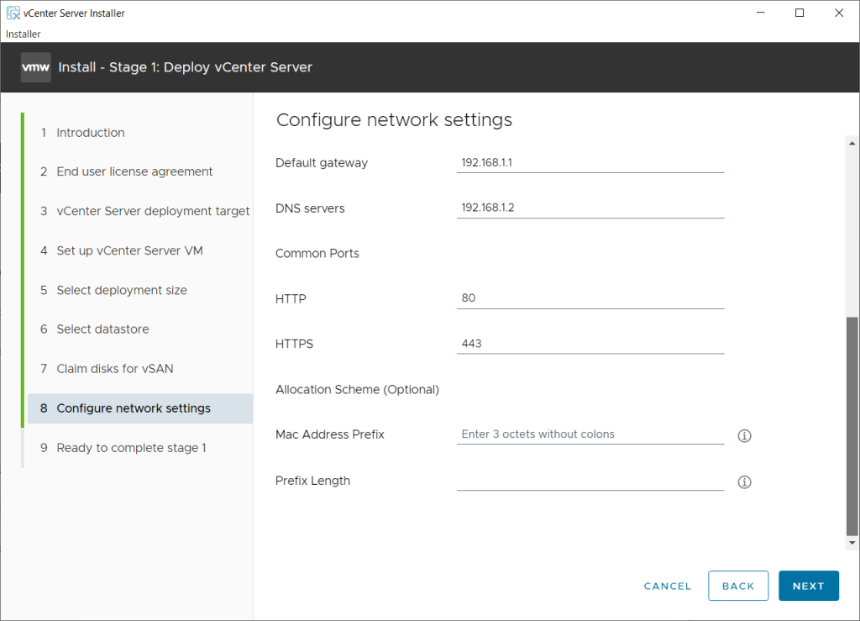860x621 pixels.
Task: Click the Prefix Length info icon
Action: [x=743, y=482]
